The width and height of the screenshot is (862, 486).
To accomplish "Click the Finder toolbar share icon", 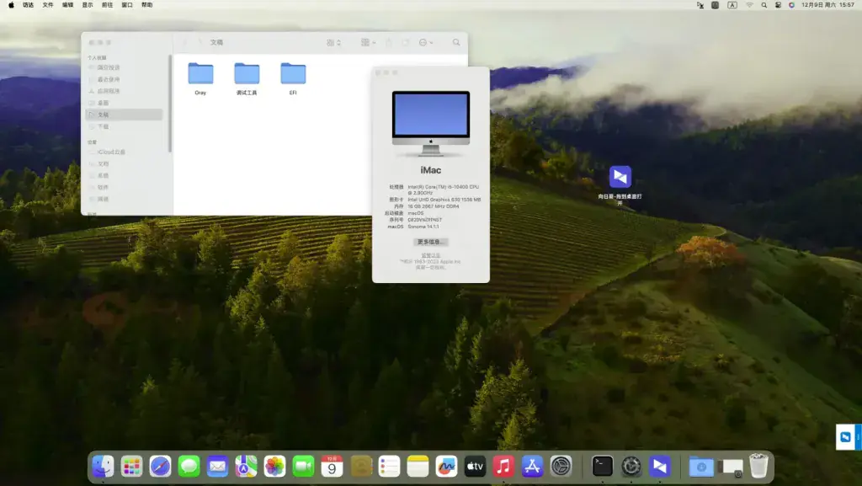I will 389,42.
